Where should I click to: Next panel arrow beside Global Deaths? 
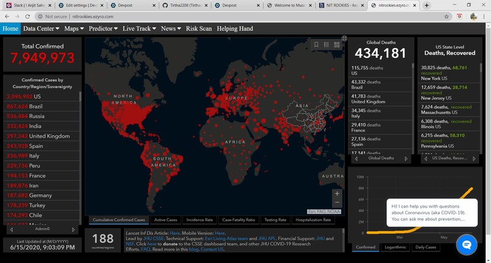(x=406, y=159)
